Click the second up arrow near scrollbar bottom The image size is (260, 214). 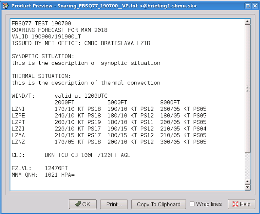(x=248, y=182)
